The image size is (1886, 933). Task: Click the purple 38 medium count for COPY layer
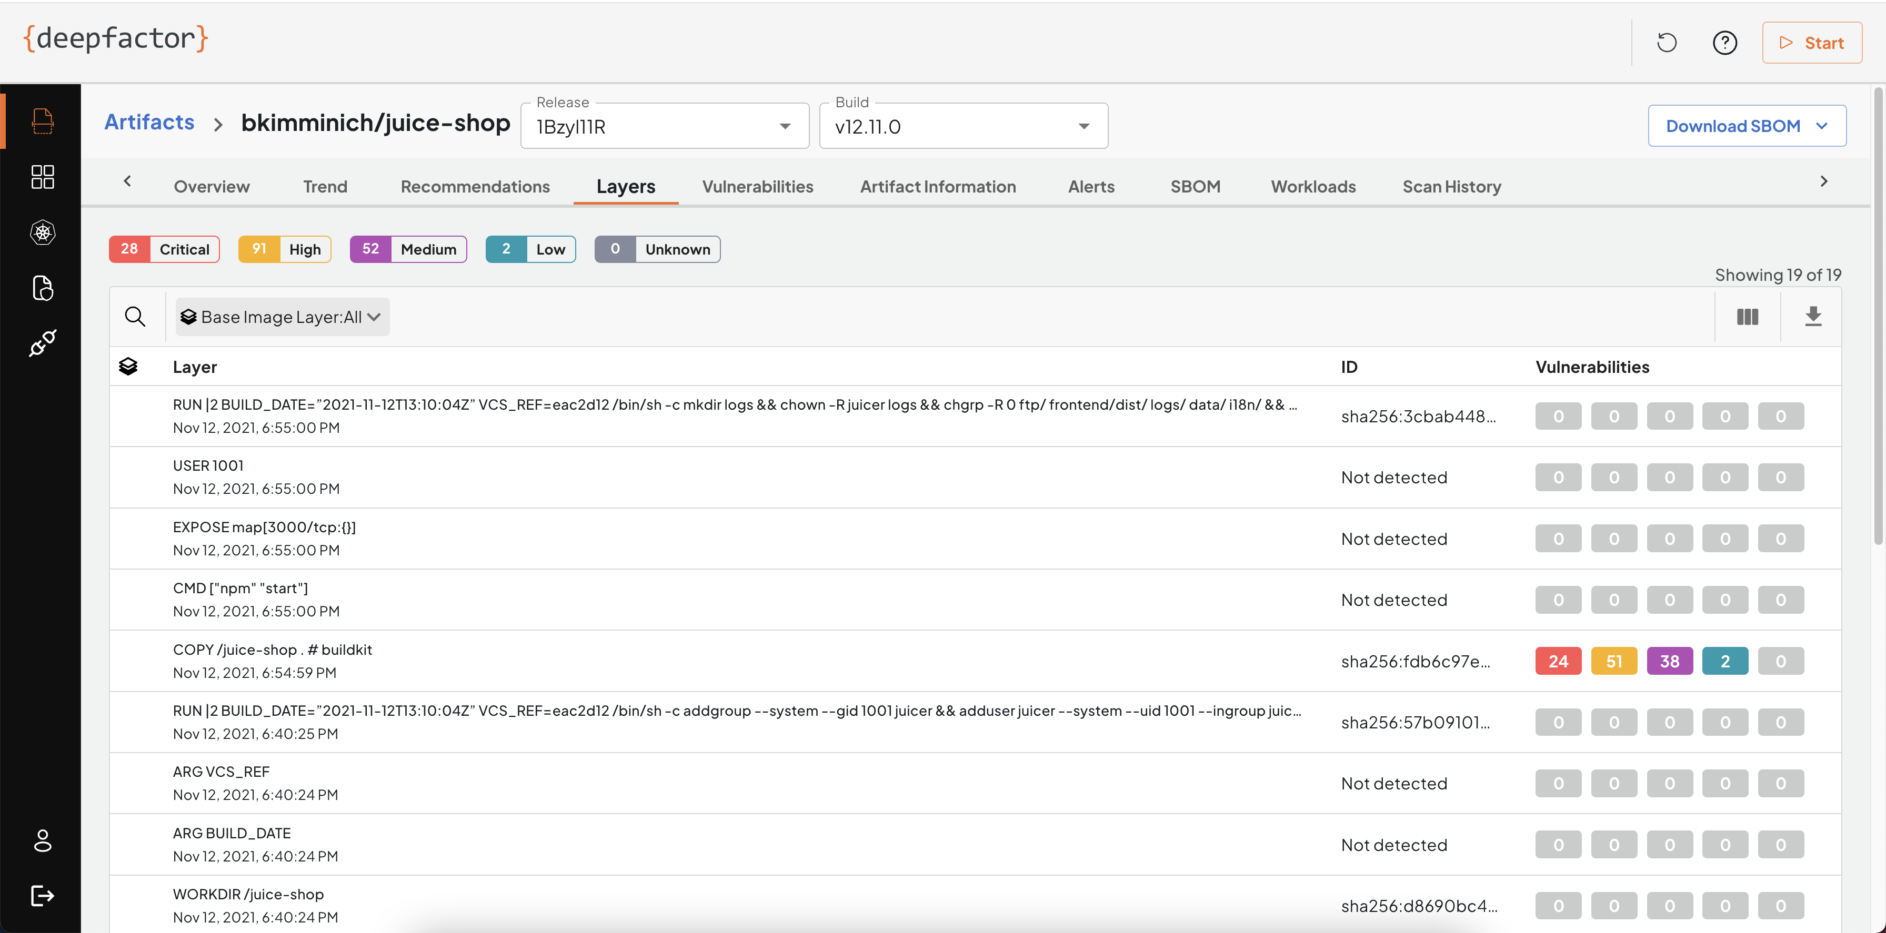tap(1669, 661)
